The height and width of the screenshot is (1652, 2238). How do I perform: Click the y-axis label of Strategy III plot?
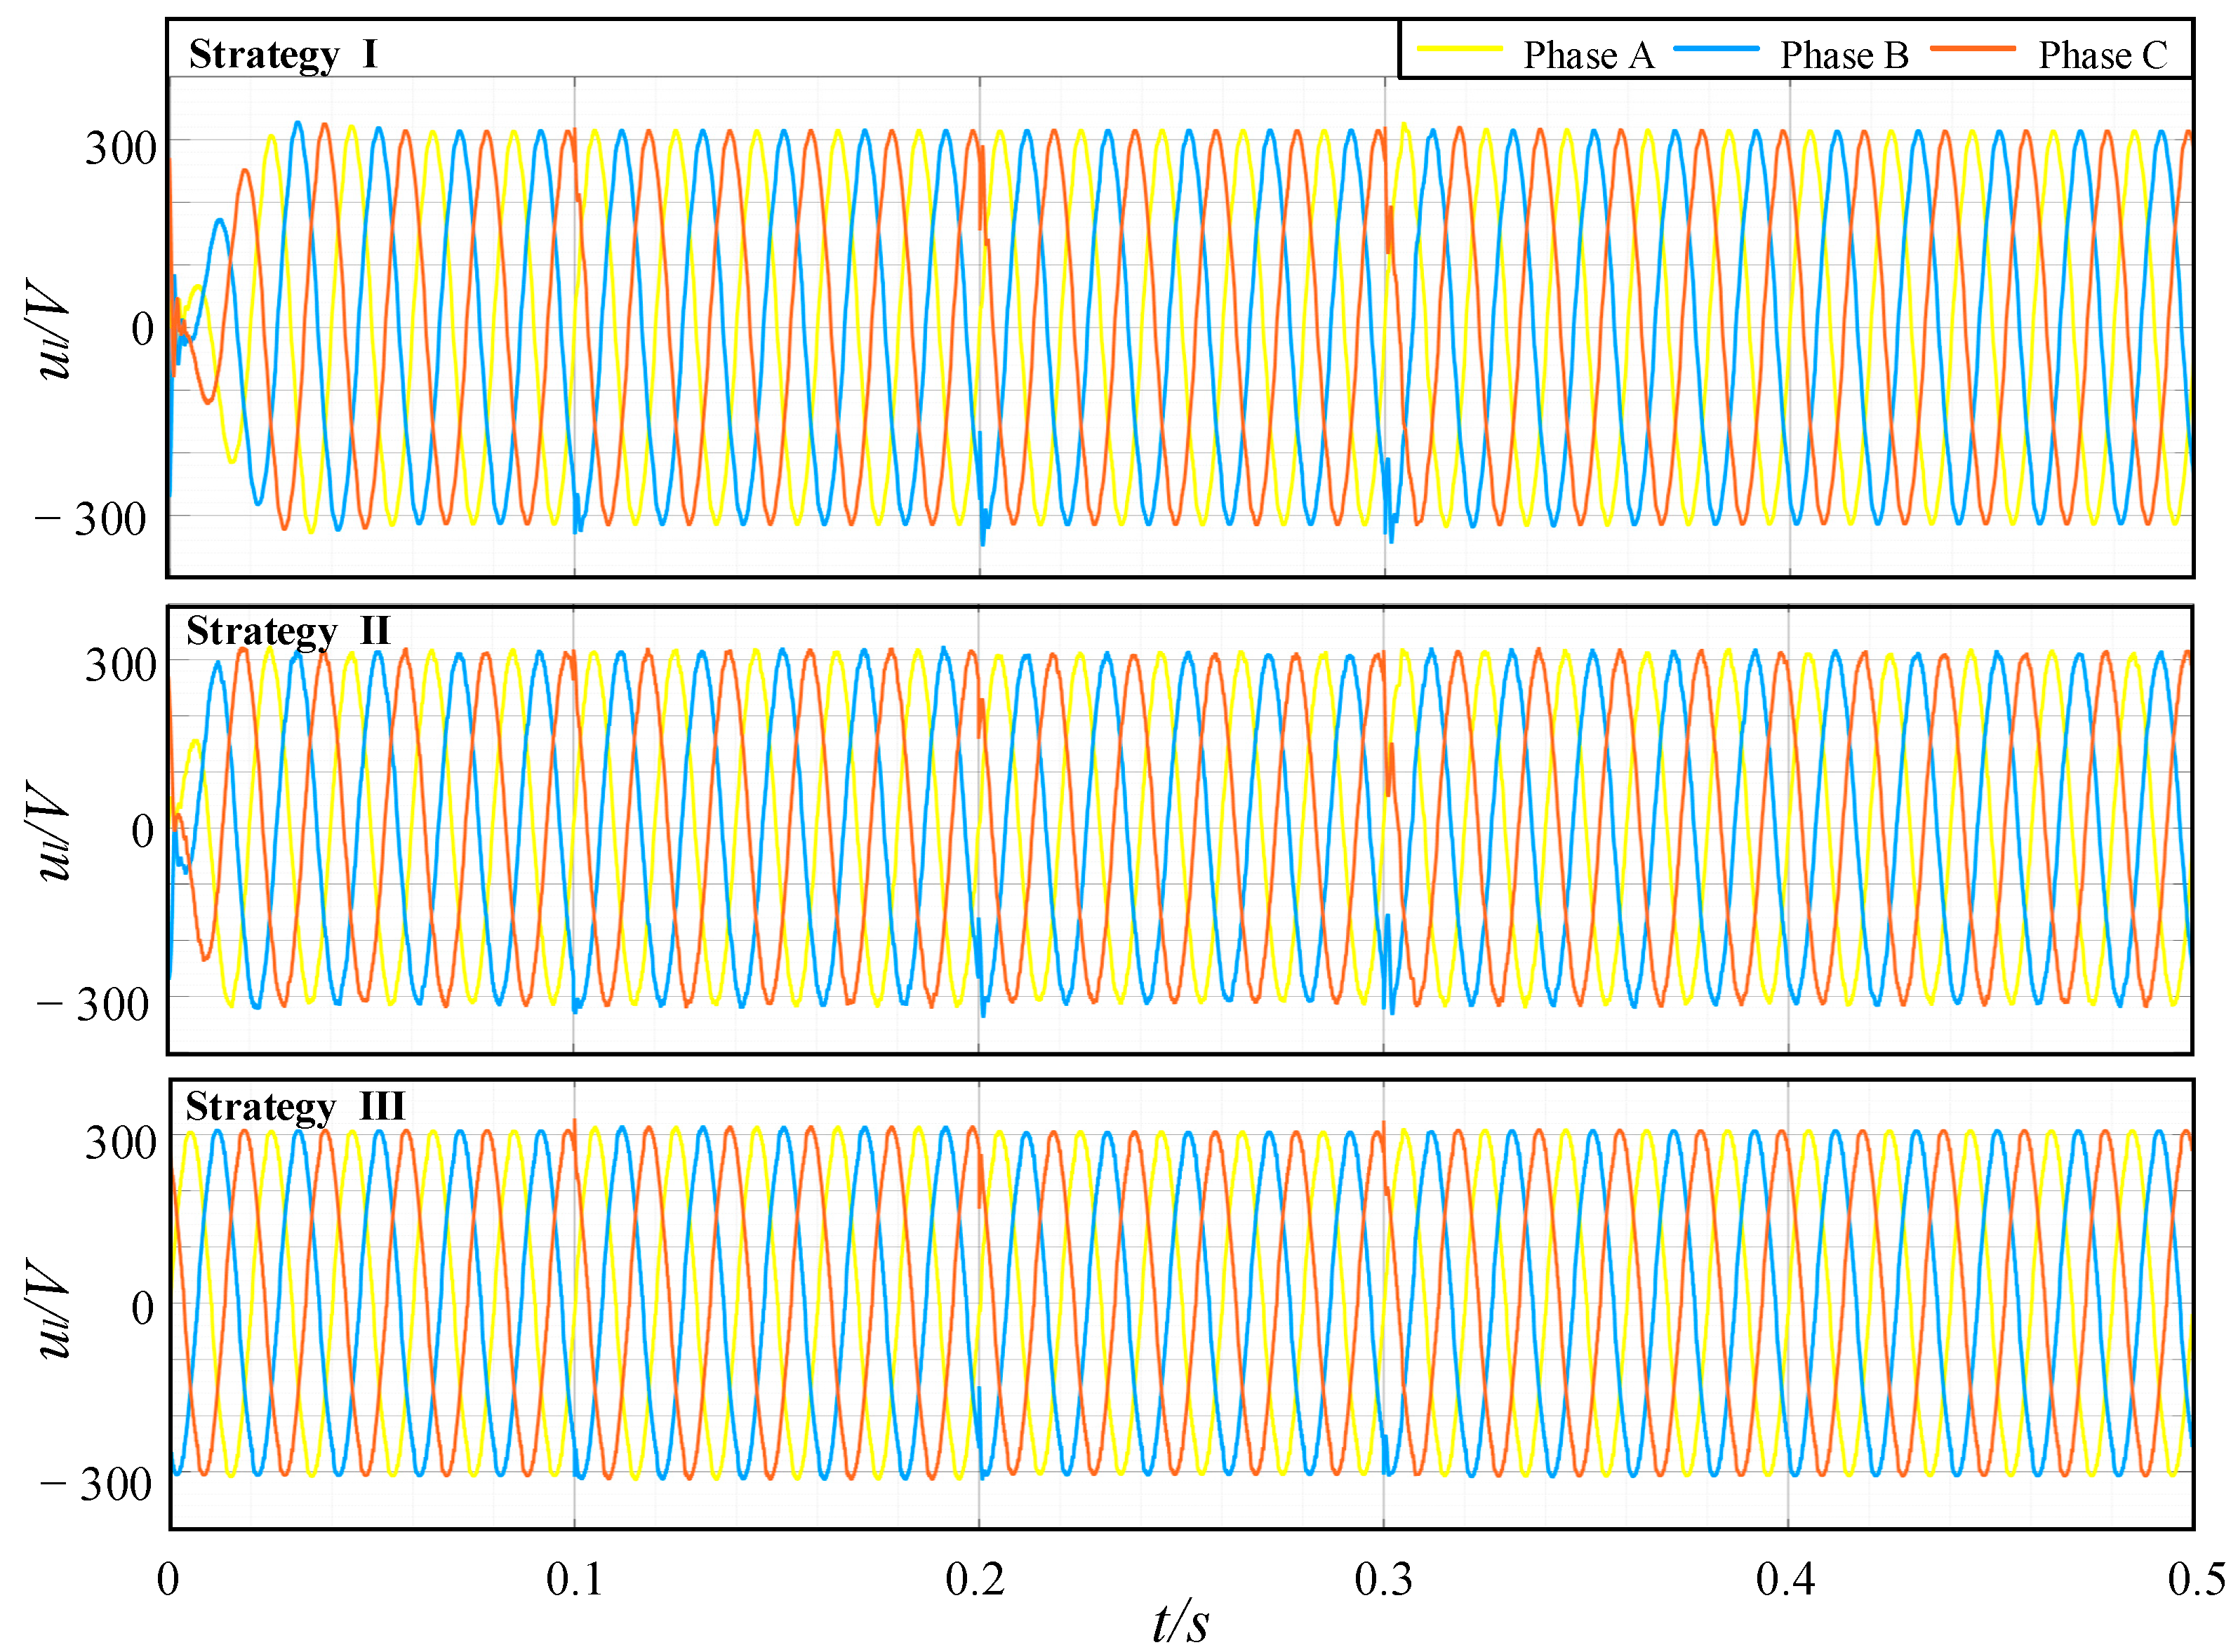tap(48, 1310)
